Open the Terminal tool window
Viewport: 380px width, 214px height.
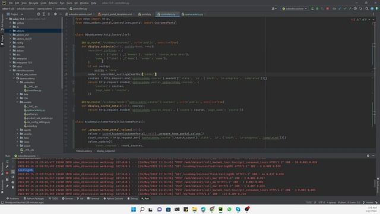click(93, 199)
